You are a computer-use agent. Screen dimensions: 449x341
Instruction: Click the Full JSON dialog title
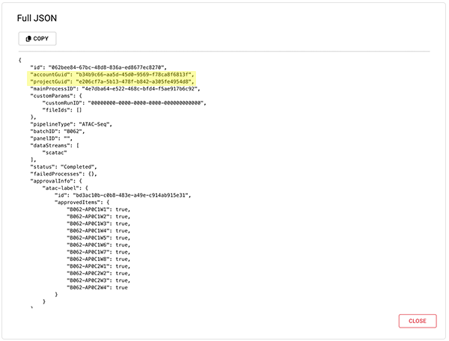click(x=40, y=16)
